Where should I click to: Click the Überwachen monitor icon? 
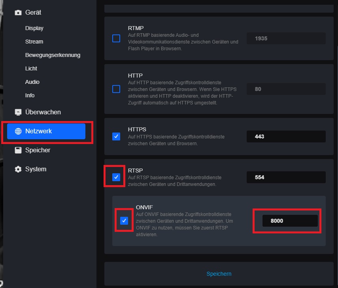[18, 112]
